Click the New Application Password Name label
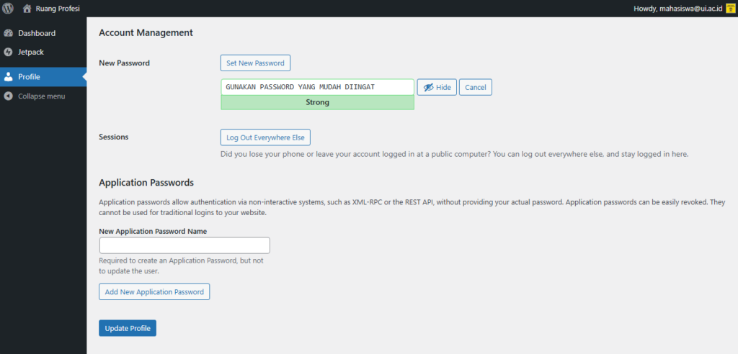This screenshot has width=738, height=354. point(153,231)
